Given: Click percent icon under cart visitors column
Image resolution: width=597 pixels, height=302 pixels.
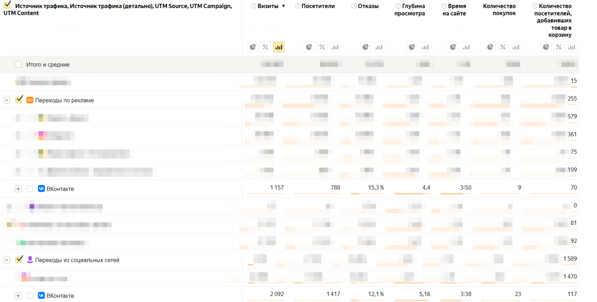Looking at the screenshot, I should coord(559,47).
